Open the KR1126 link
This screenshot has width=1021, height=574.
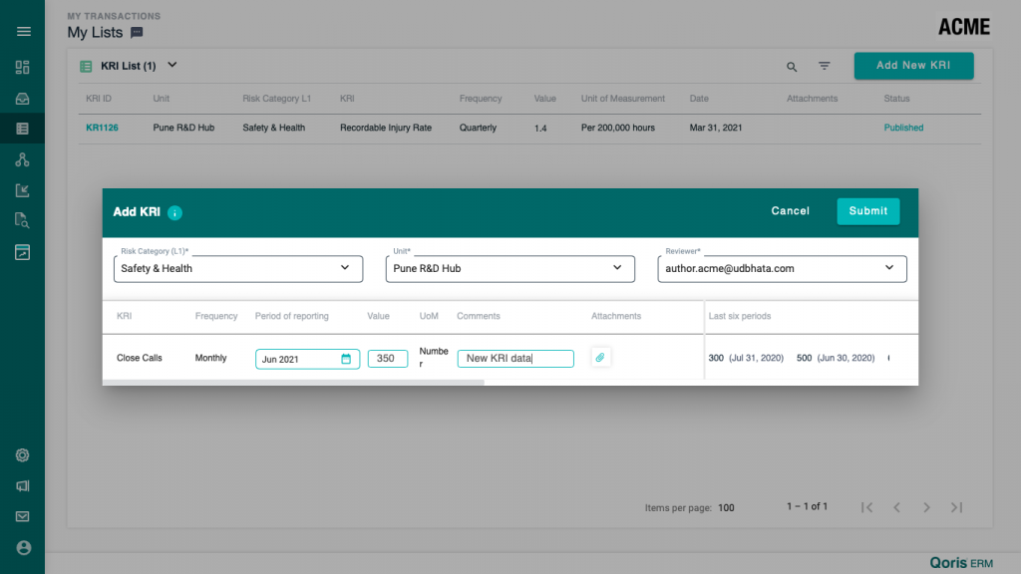tap(103, 128)
